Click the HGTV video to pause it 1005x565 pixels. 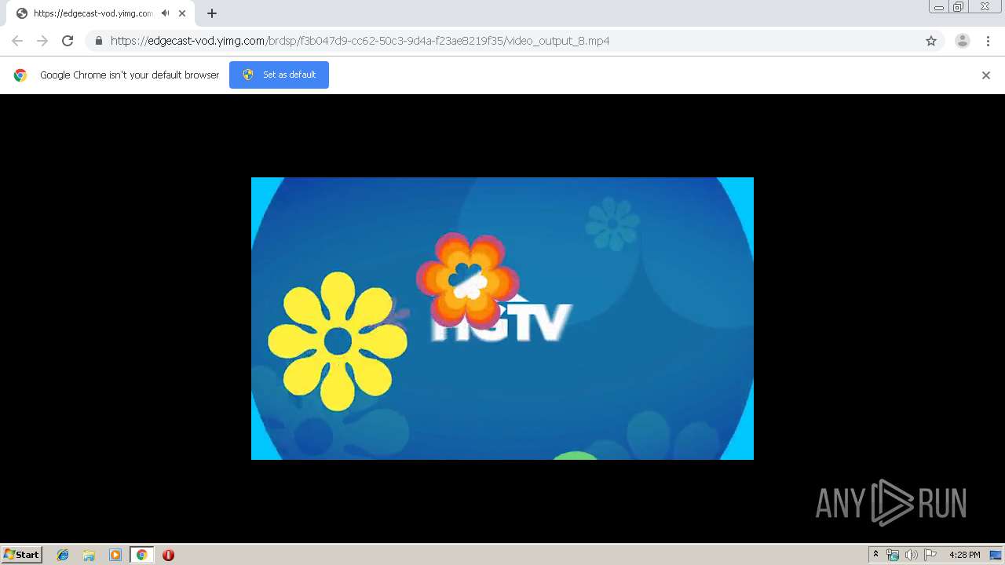(x=502, y=319)
